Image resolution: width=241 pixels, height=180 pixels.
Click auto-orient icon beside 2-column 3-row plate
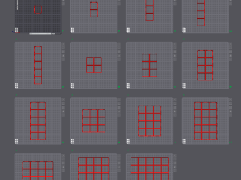pos(175,48)
